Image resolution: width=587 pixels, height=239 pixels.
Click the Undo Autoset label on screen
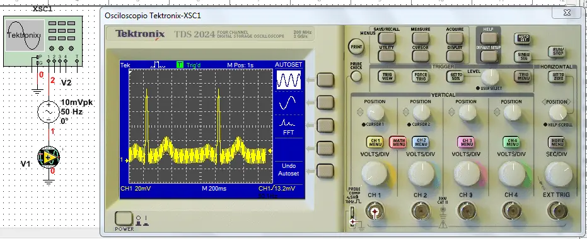[288, 170]
